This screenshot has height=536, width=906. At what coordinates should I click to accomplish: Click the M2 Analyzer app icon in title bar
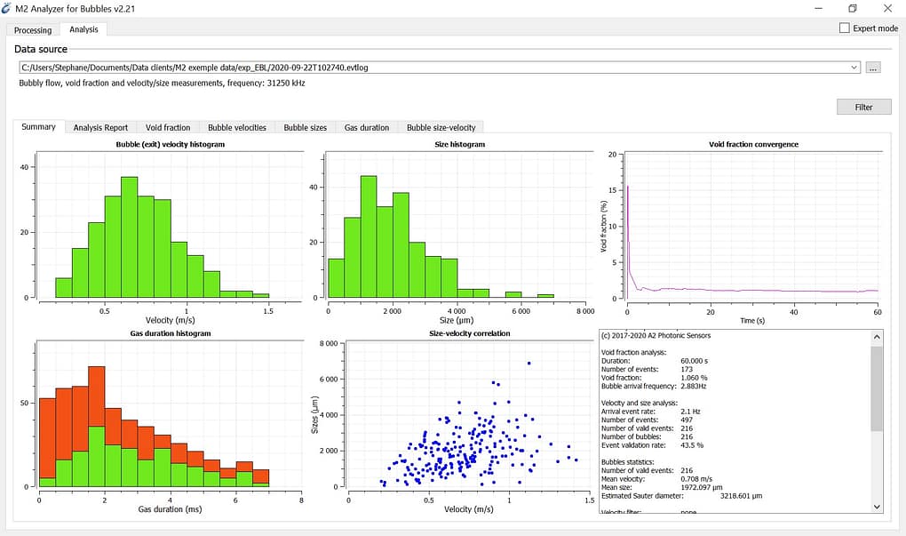(9, 8)
